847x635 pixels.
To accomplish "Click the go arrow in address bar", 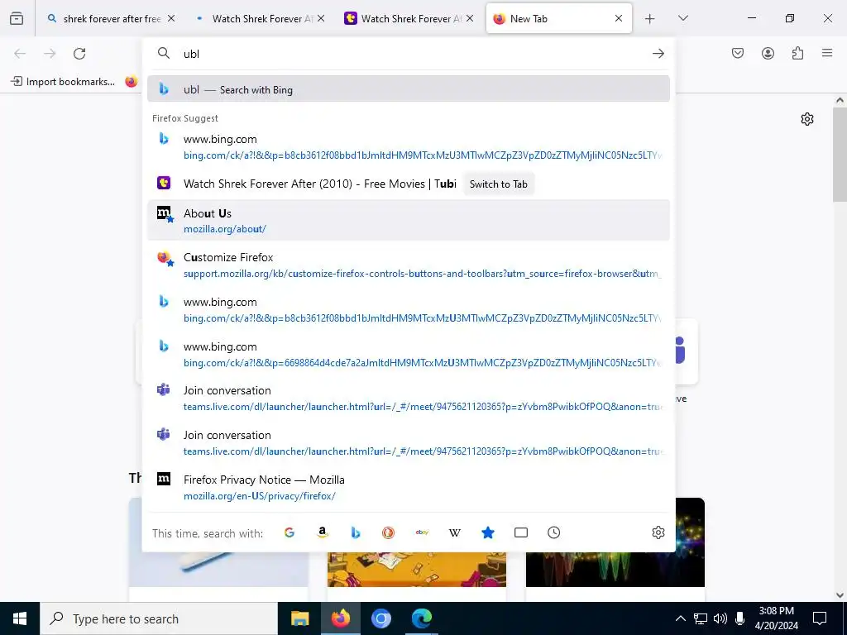I will click(658, 54).
